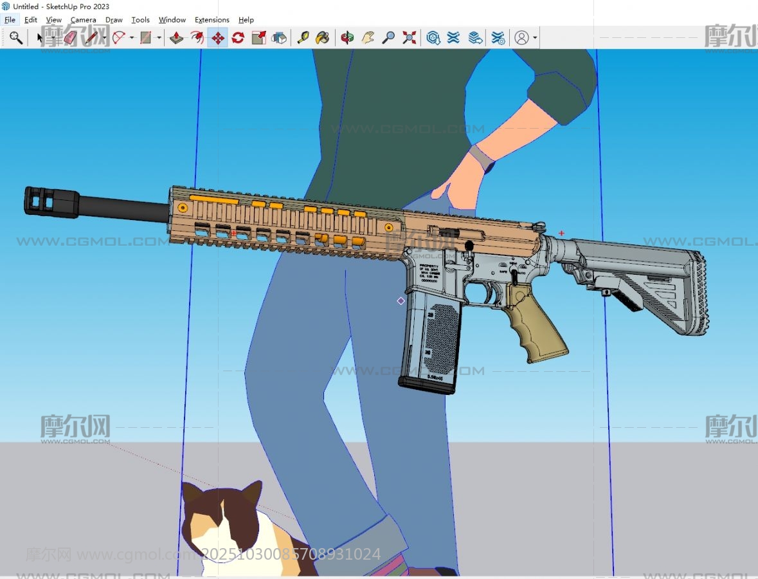Viewport: 758px width, 579px height.
Task: Select the Rotate tool
Action: (238, 38)
